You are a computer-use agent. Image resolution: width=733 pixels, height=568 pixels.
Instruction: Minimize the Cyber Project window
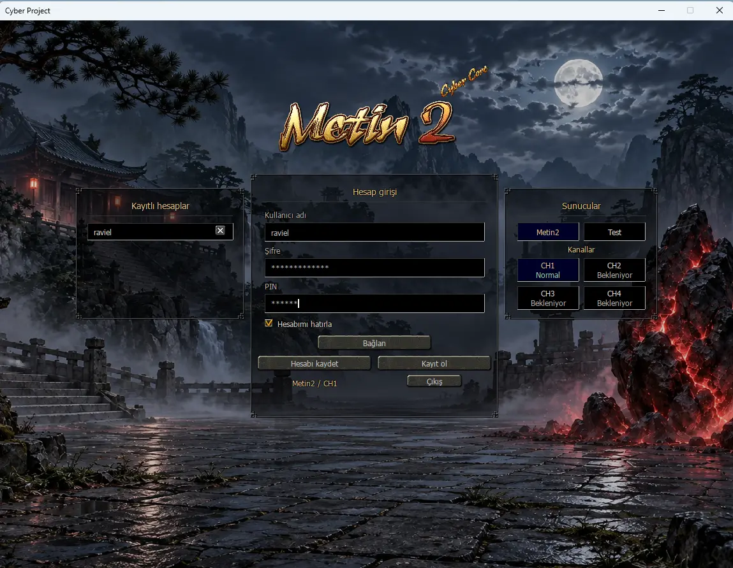[x=662, y=10]
